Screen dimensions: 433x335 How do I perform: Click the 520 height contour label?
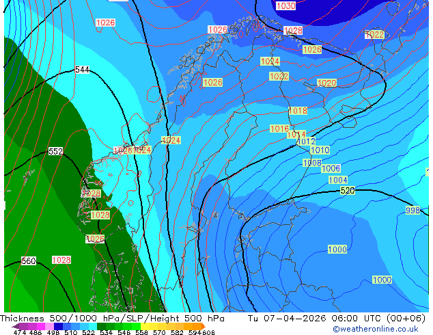tap(348, 191)
